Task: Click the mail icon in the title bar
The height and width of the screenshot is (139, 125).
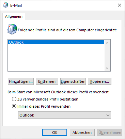Action: pos(5,5)
